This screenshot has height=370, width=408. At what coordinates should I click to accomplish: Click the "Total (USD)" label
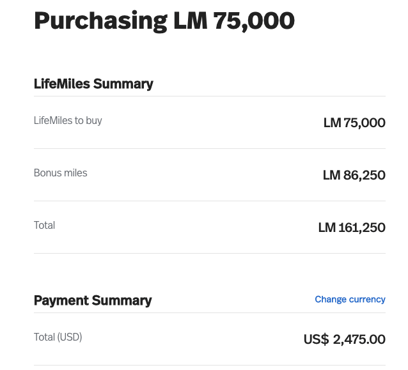point(58,337)
